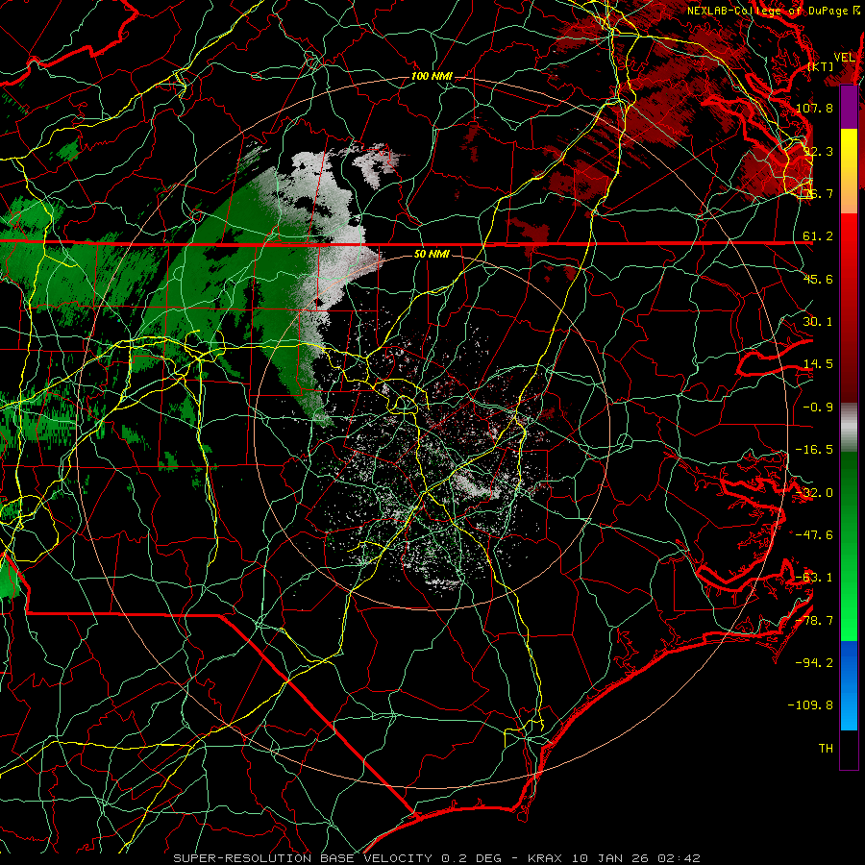The height and width of the screenshot is (865, 865).
Task: Click the 100 NMI range ring label
Action: click(x=432, y=76)
